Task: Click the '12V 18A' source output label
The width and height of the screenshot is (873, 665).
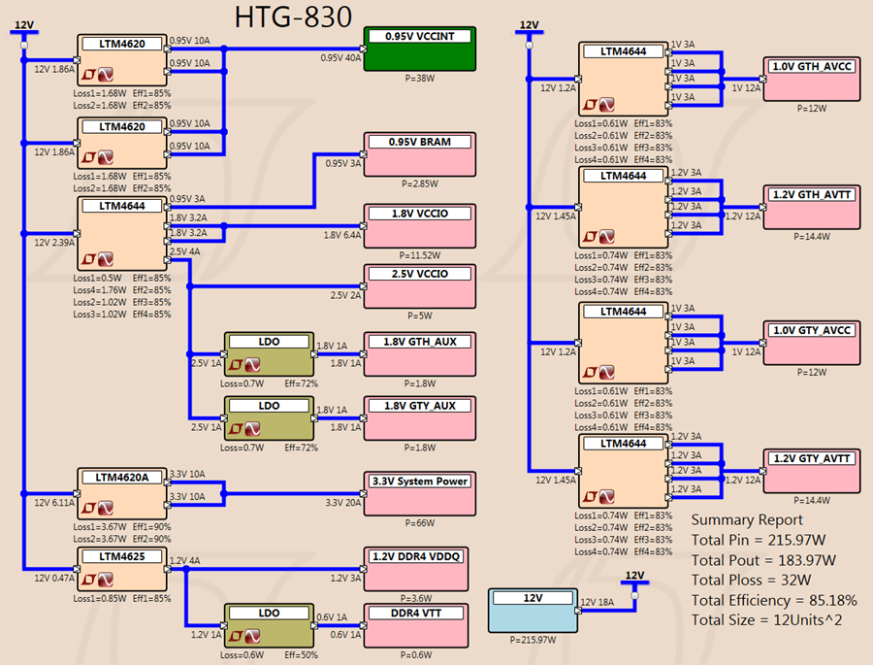Action: pos(598,602)
